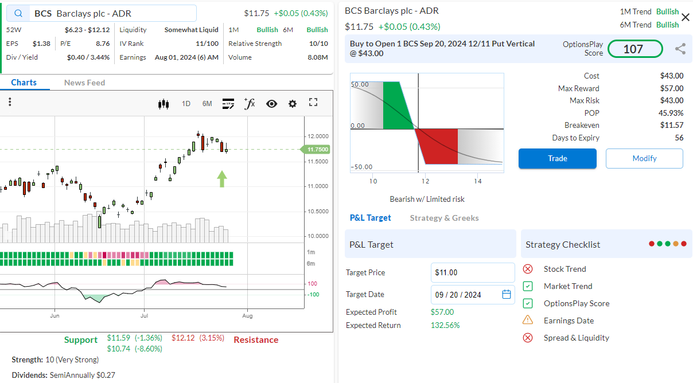Edit the Target Date field
Viewport: 693px width, 383px height.
473,294
